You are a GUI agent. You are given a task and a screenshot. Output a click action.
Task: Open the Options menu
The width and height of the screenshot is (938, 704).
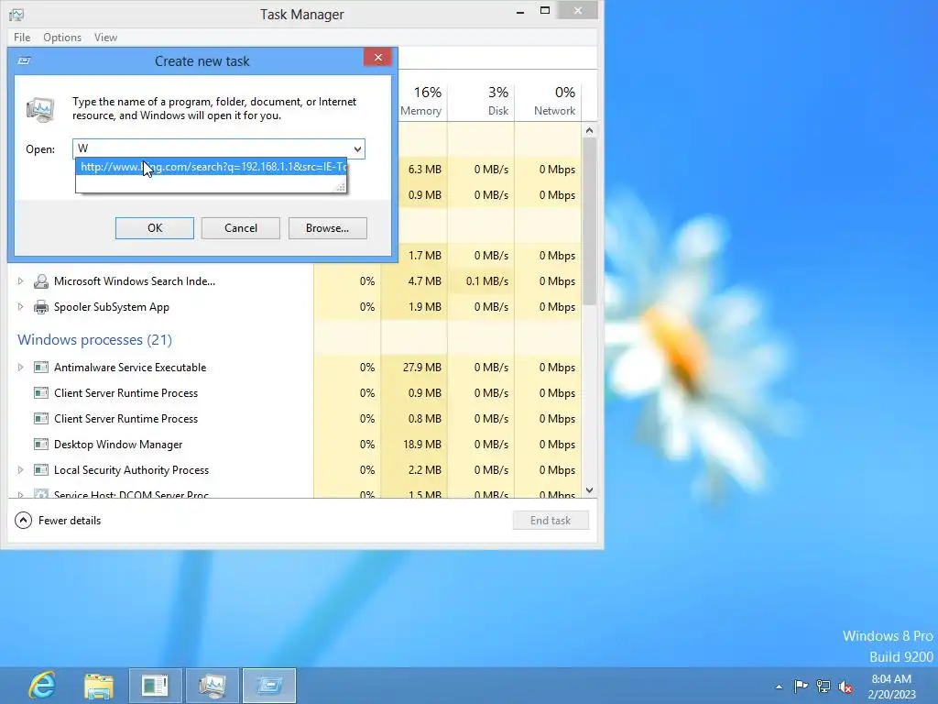(62, 37)
